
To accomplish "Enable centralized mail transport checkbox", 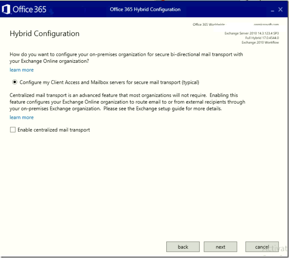I will pos(13,130).
